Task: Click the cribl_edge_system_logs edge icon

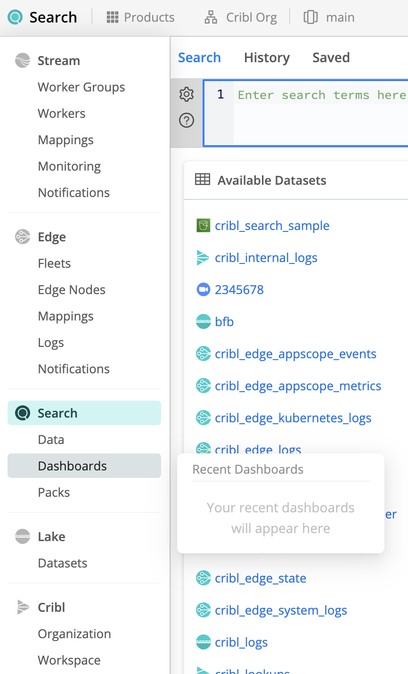Action: [203, 610]
